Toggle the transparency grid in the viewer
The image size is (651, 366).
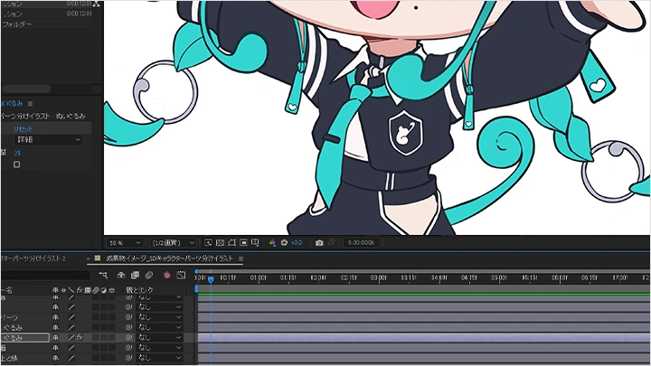(x=220, y=242)
